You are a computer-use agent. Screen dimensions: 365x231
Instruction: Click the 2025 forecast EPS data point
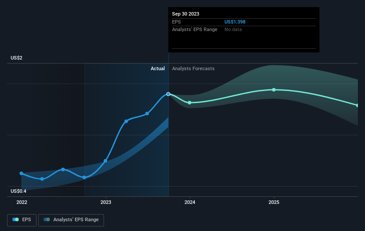274,90
